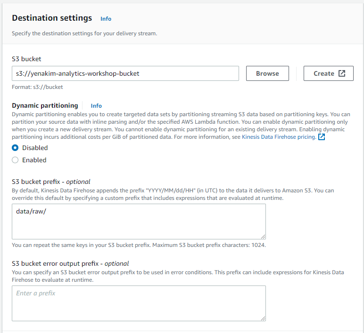Screen dimensions: 364x333
Task: Click the Browse button for S3 bucket
Action: click(267, 73)
